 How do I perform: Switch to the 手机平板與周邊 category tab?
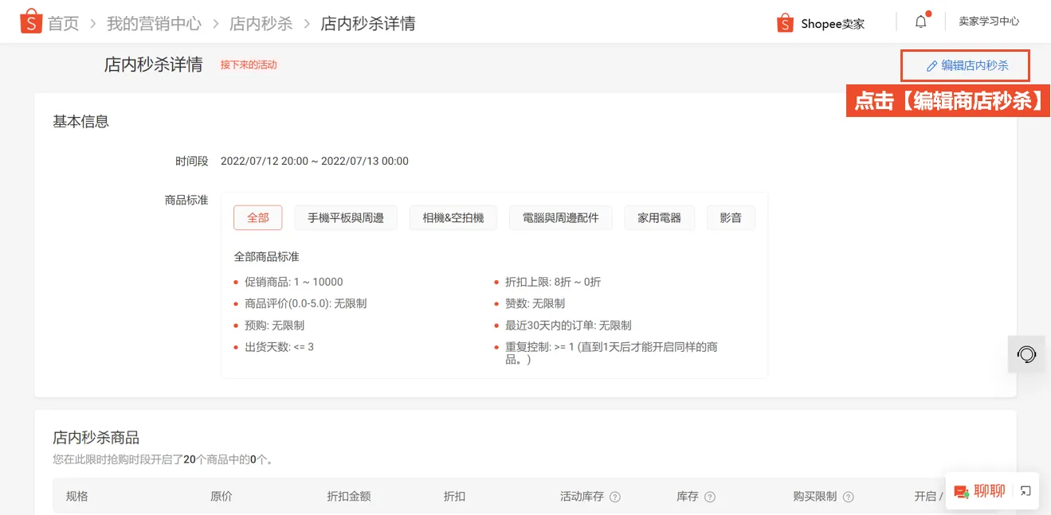click(346, 217)
